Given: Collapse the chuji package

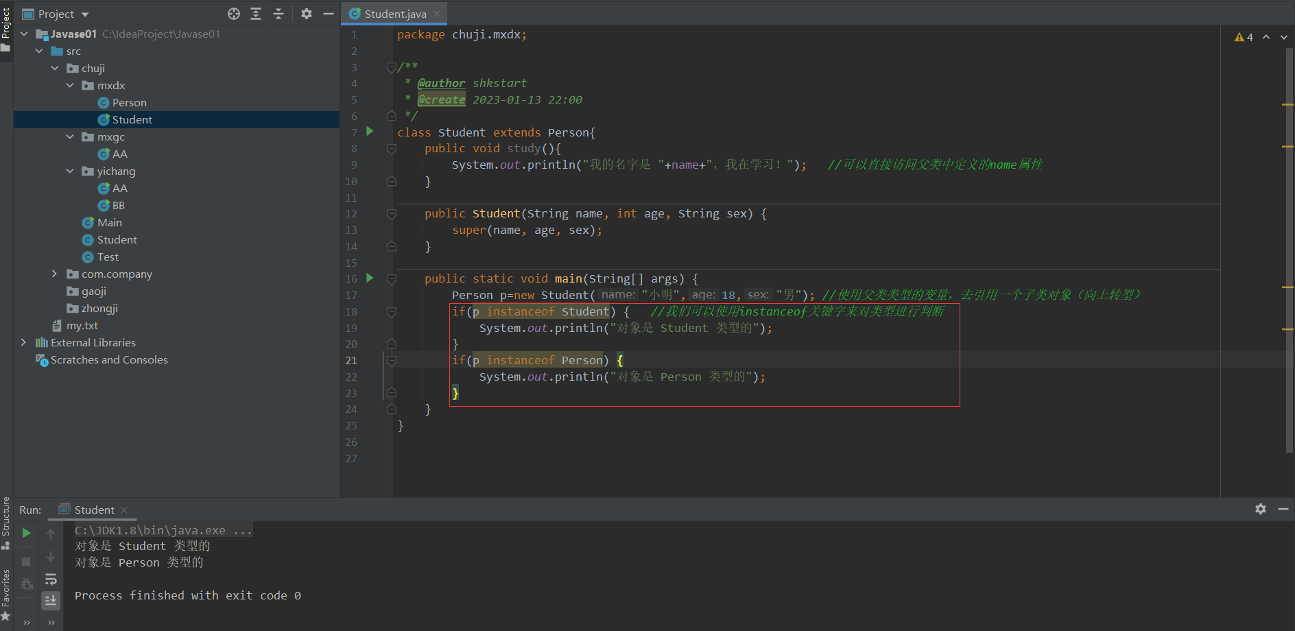Looking at the screenshot, I should (55, 68).
